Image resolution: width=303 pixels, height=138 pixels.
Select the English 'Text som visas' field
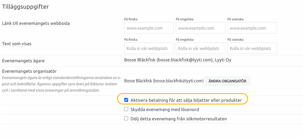pyautogui.click(x=200, y=48)
